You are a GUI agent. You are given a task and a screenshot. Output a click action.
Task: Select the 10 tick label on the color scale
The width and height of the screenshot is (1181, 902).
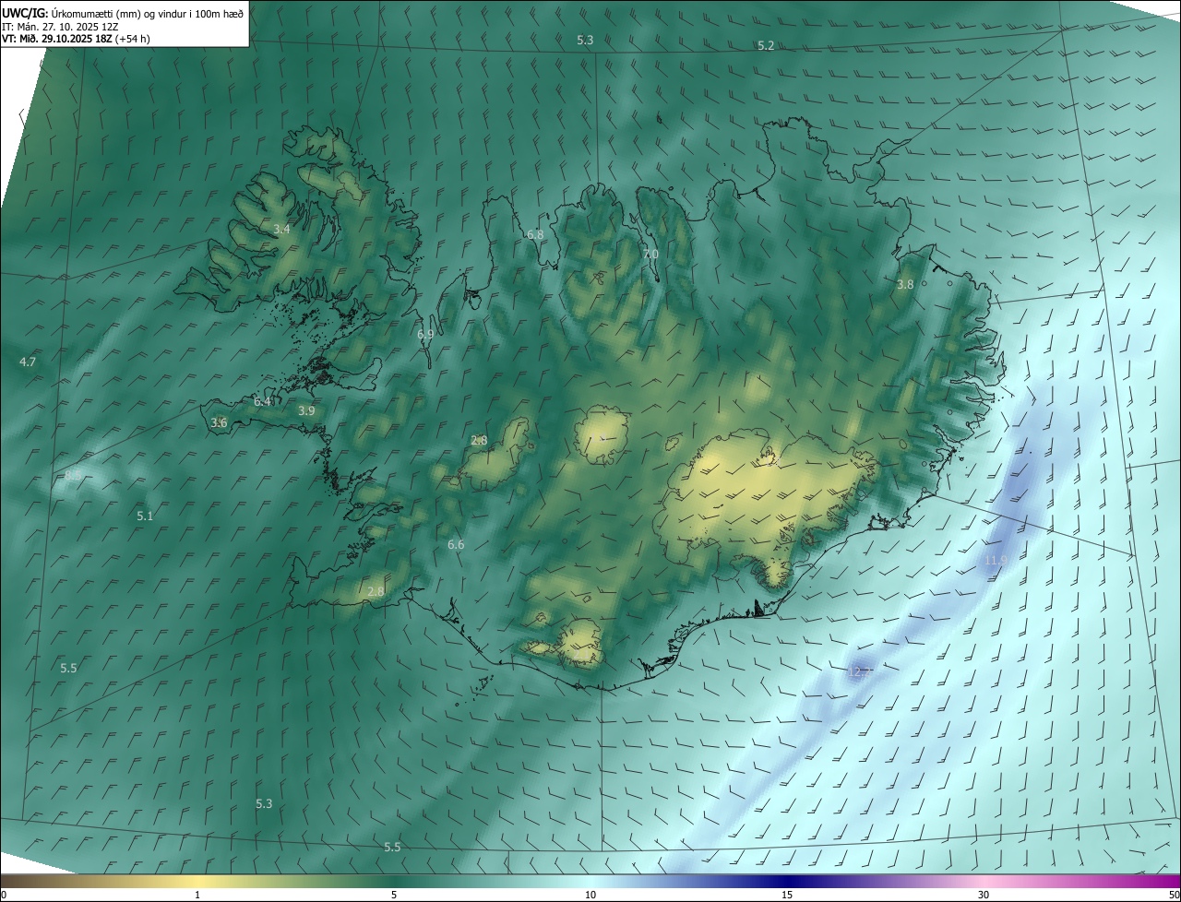[x=590, y=895]
